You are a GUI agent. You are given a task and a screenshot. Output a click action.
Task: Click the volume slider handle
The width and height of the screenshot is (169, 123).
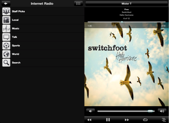[150, 111]
